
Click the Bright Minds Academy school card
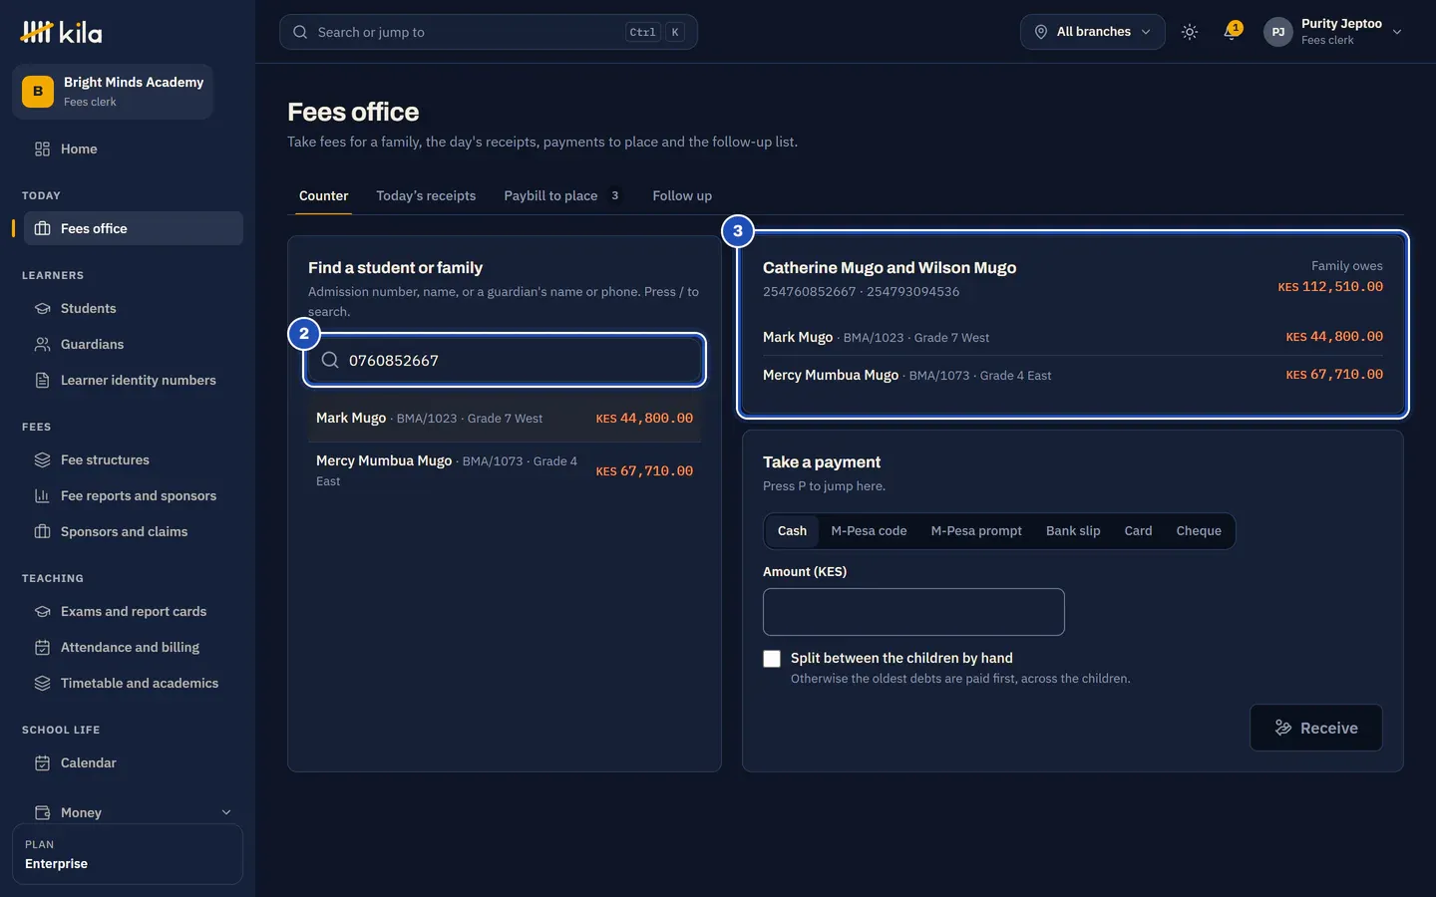[x=113, y=92]
